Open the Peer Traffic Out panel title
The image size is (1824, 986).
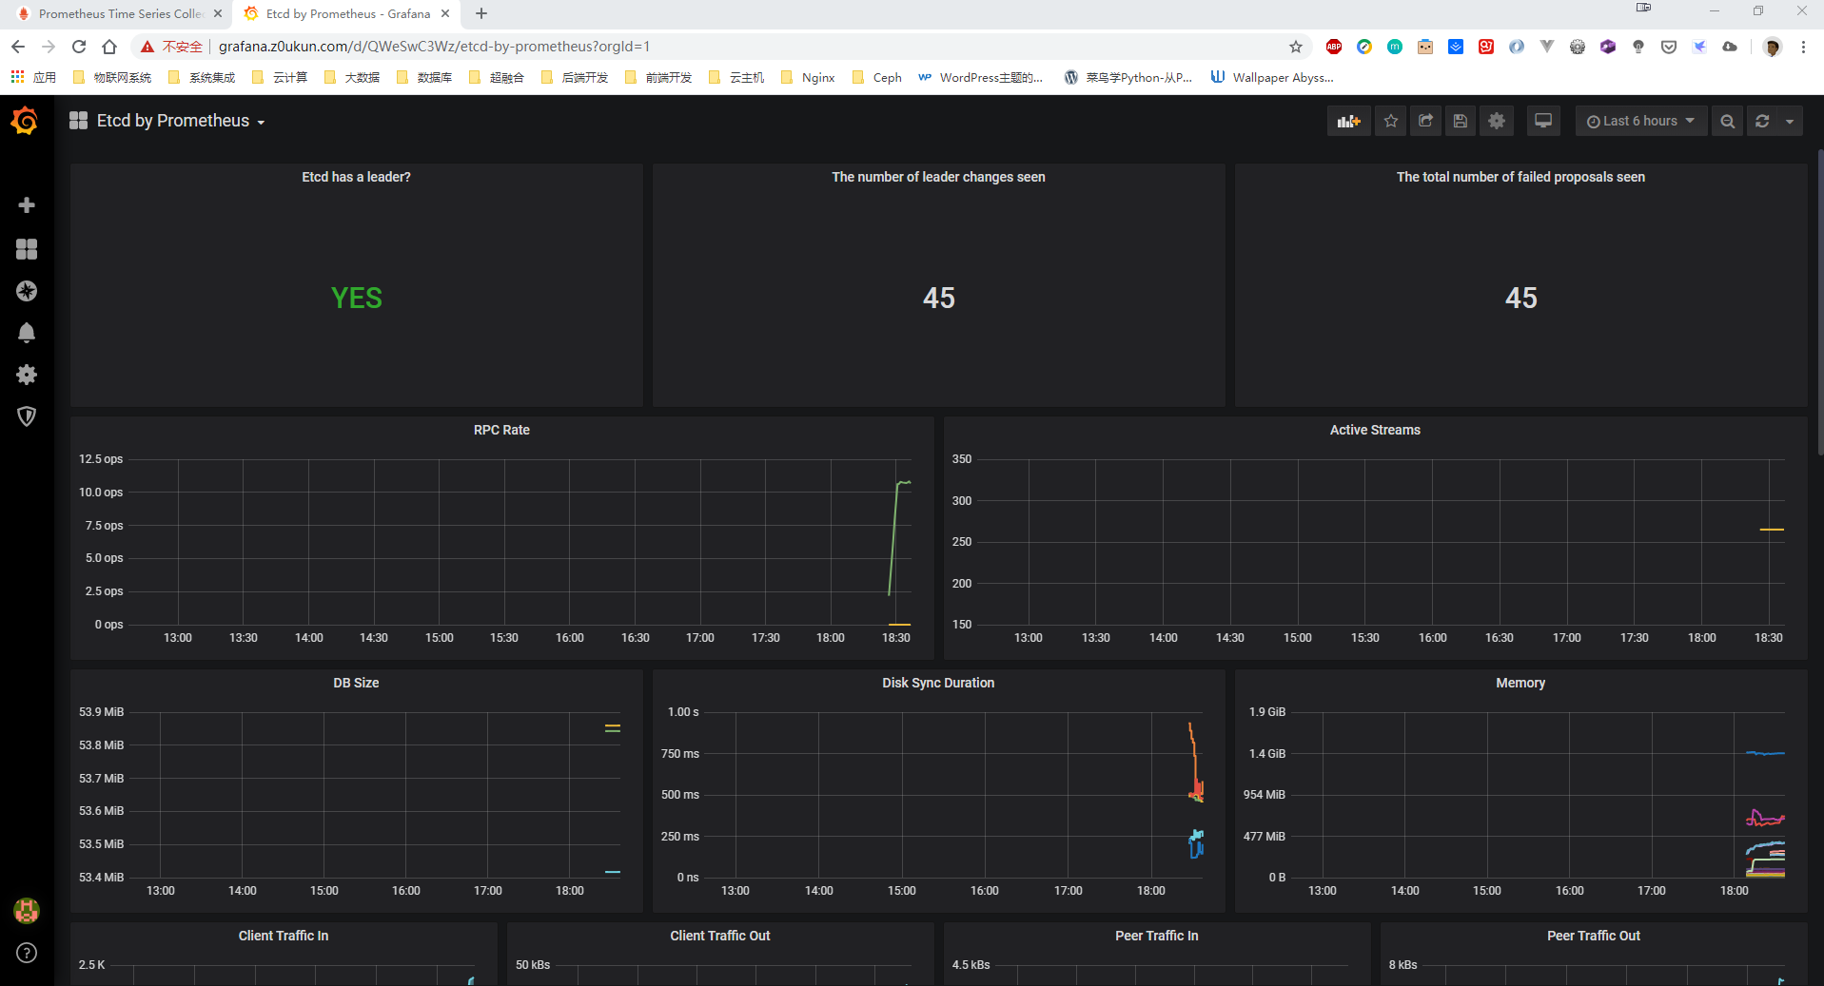coord(1594,936)
